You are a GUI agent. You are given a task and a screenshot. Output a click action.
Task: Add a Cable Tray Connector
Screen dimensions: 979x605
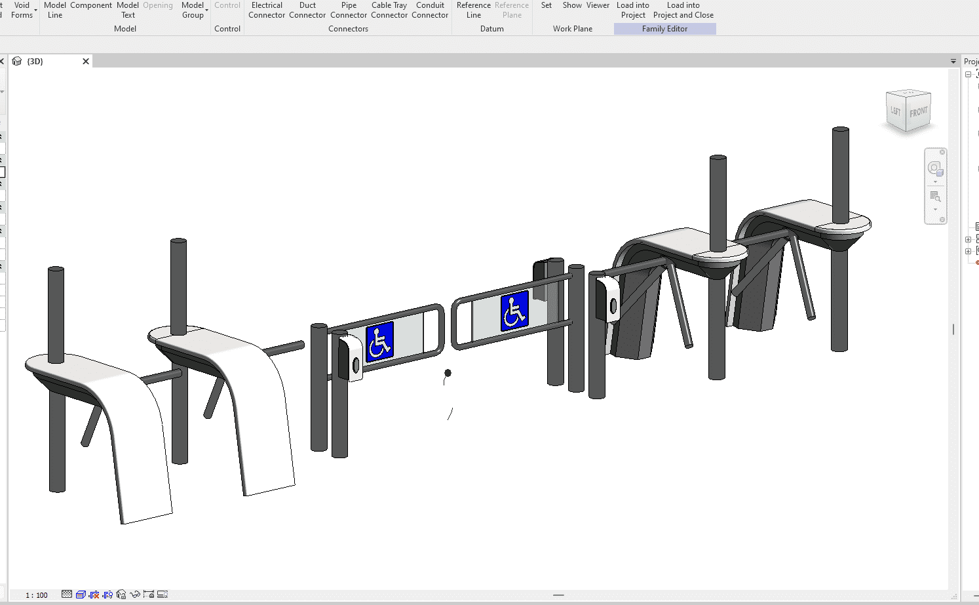[389, 10]
